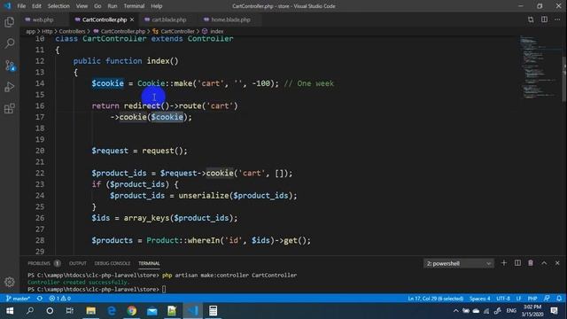Split the terminal panel
567x319 pixels.
517,263
